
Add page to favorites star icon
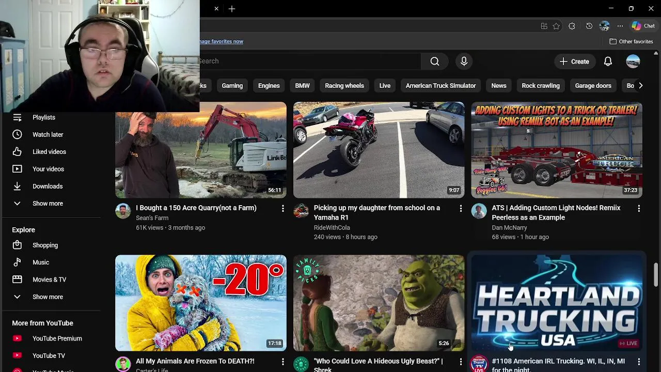(x=556, y=26)
